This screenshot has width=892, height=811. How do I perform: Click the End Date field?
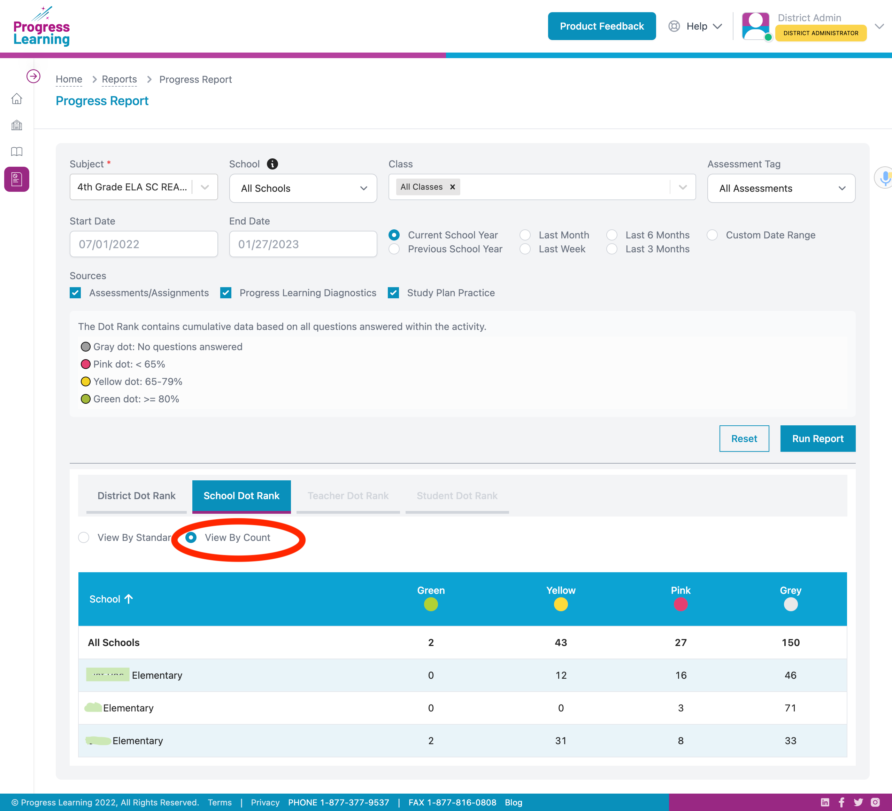click(303, 244)
